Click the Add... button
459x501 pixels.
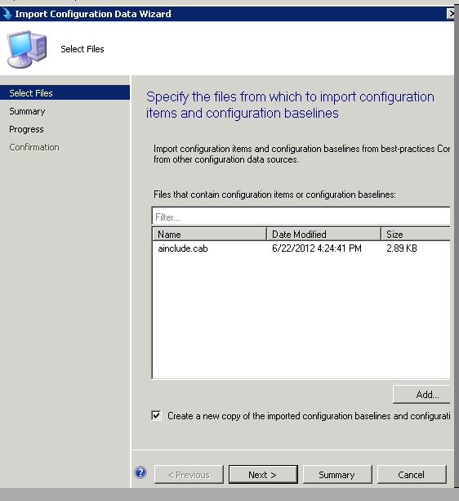point(421,395)
